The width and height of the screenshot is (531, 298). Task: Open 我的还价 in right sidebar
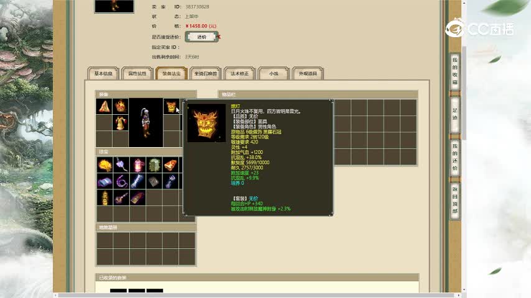[455, 156]
